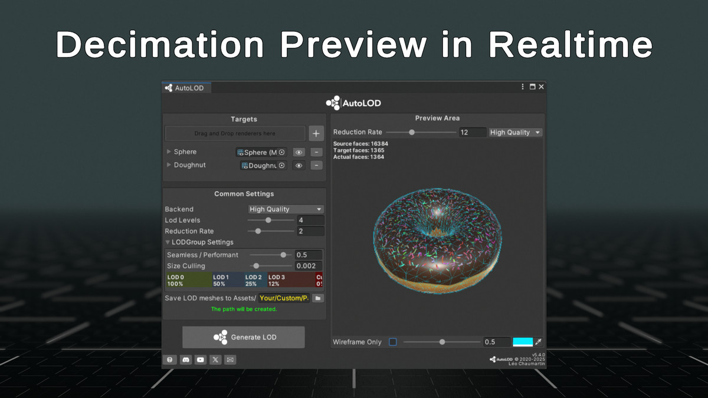Open the Discord link icon
The width and height of the screenshot is (708, 398).
click(x=186, y=360)
